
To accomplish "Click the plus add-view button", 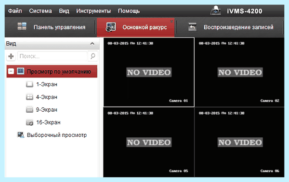I will point(11,56).
